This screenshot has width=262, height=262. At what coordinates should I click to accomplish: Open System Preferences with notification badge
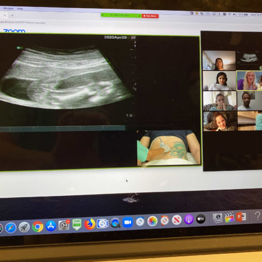pyautogui.click(x=64, y=225)
